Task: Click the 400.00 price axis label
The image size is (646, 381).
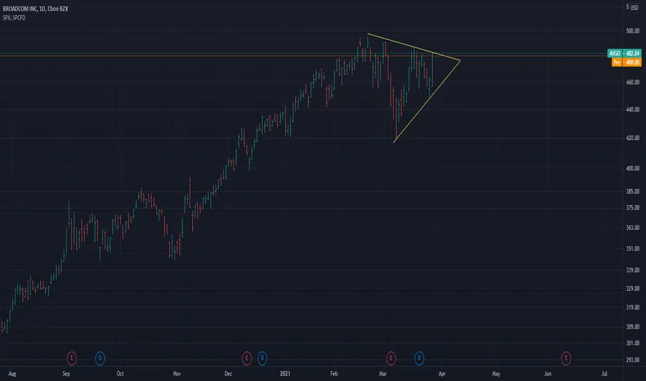Action: pos(632,168)
